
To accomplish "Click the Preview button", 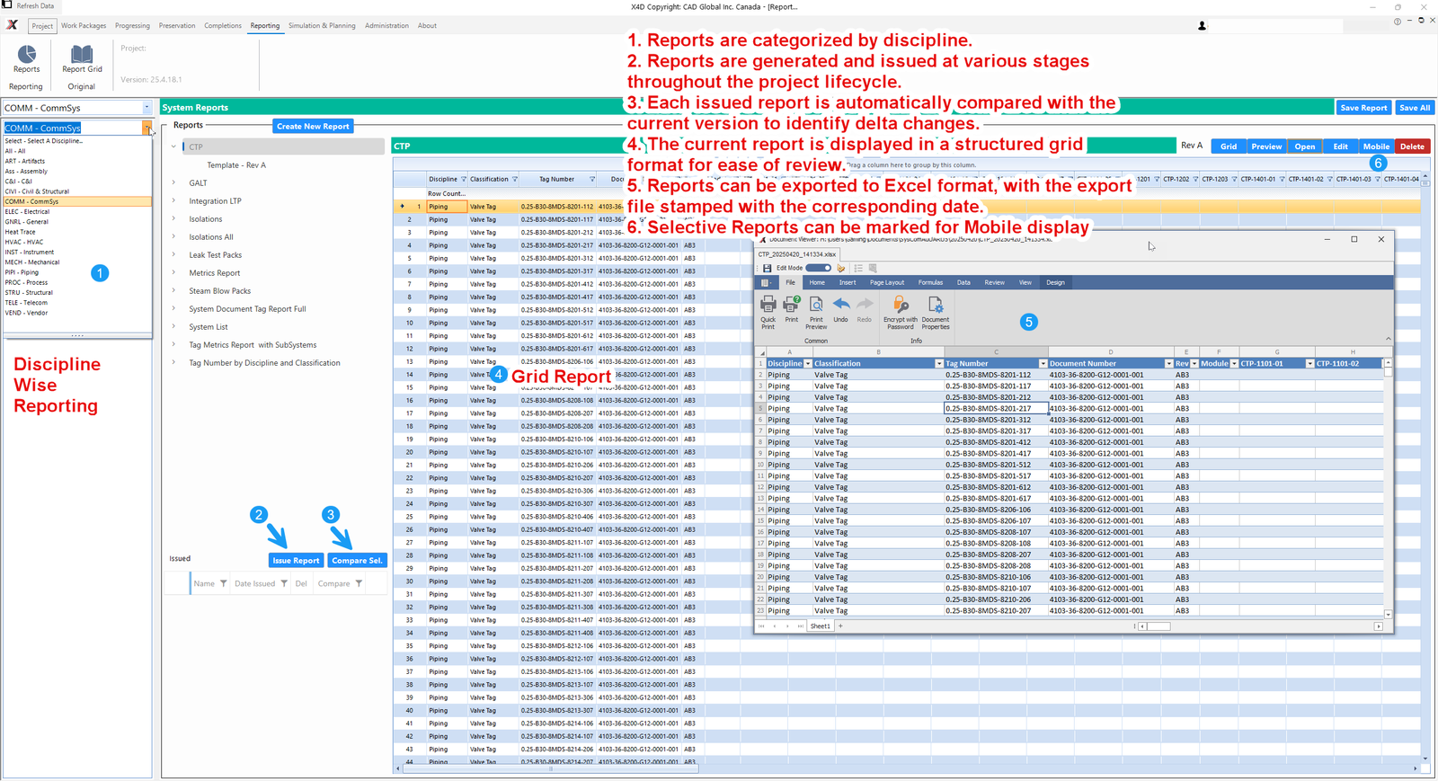I will pos(1266,146).
